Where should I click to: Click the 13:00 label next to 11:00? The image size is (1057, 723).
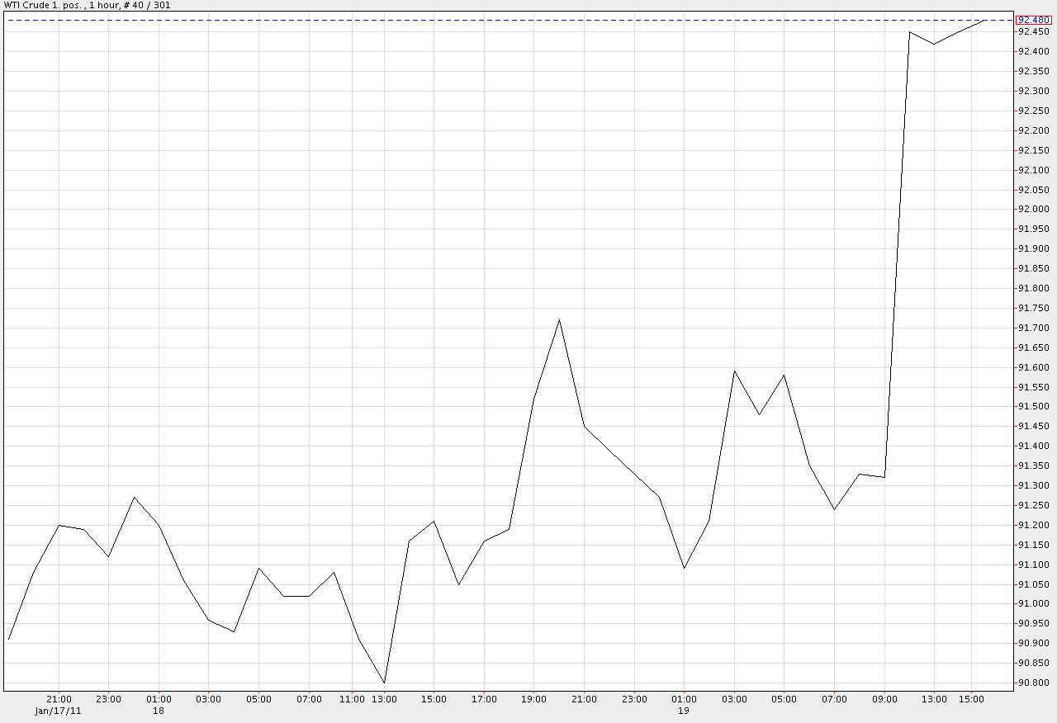tap(384, 699)
